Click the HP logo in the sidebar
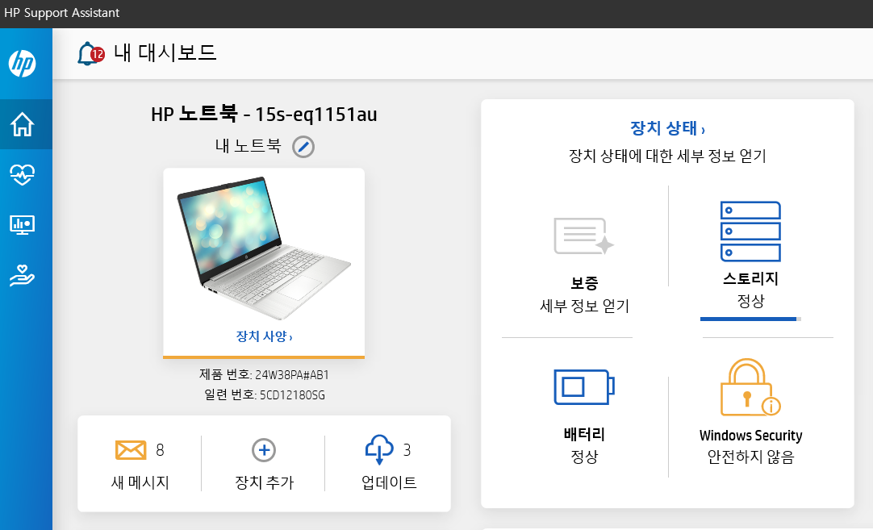This screenshot has height=530, width=873. 23,63
